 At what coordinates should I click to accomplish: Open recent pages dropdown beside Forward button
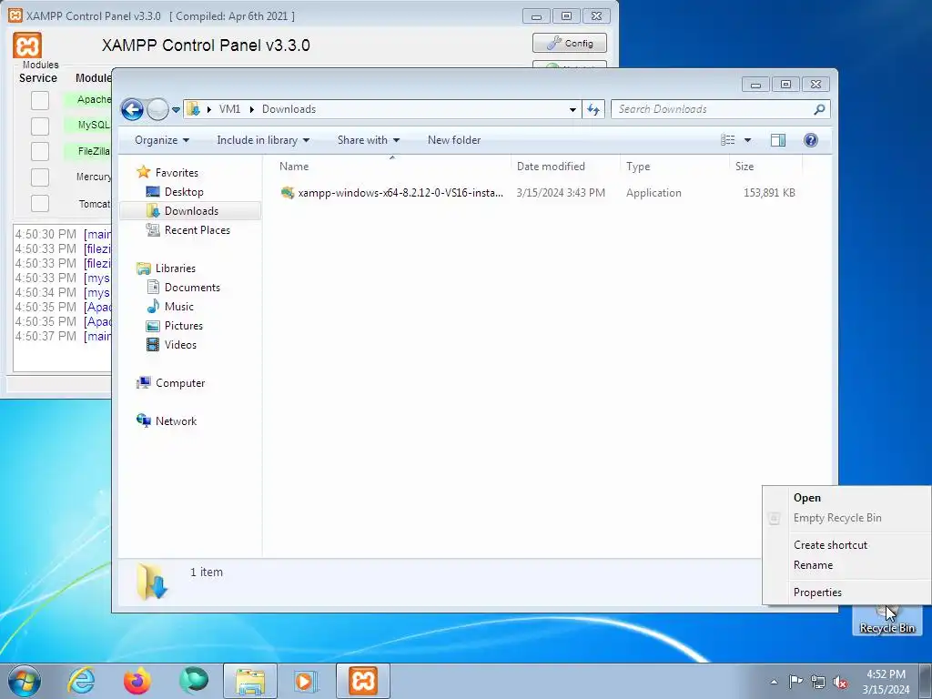pyautogui.click(x=176, y=110)
